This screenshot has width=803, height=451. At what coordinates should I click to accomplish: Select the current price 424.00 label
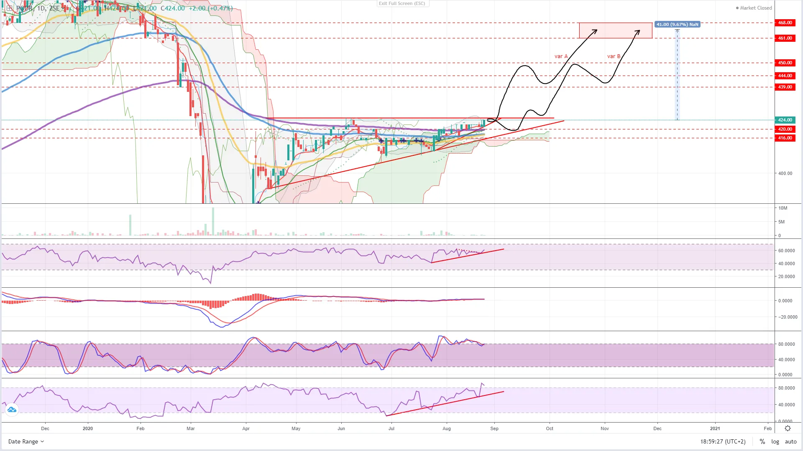785,120
